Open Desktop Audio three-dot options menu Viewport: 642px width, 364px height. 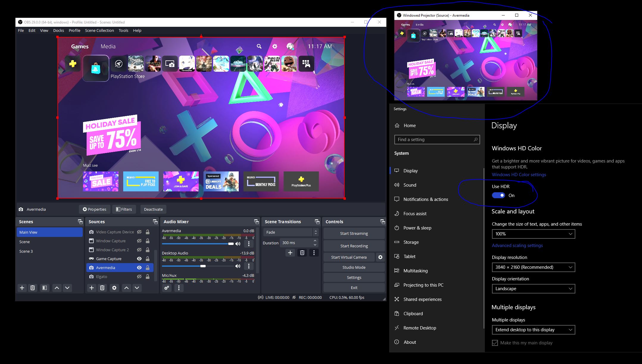(x=249, y=266)
